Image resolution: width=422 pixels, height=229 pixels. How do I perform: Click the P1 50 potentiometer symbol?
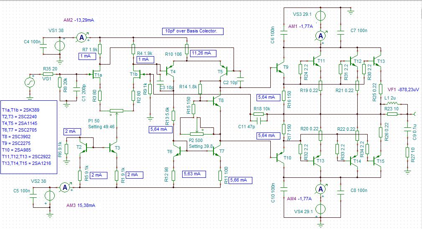(x=117, y=111)
